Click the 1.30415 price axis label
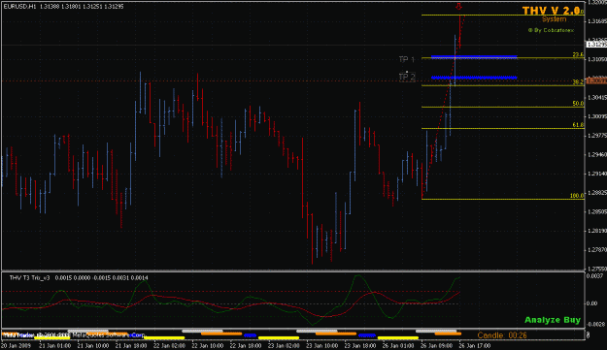Screen dimensions: 607x350 596,98
